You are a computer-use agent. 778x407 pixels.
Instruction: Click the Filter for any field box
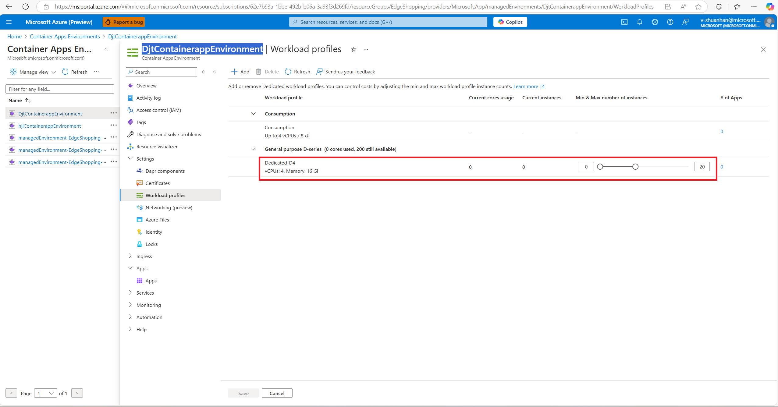pos(60,89)
